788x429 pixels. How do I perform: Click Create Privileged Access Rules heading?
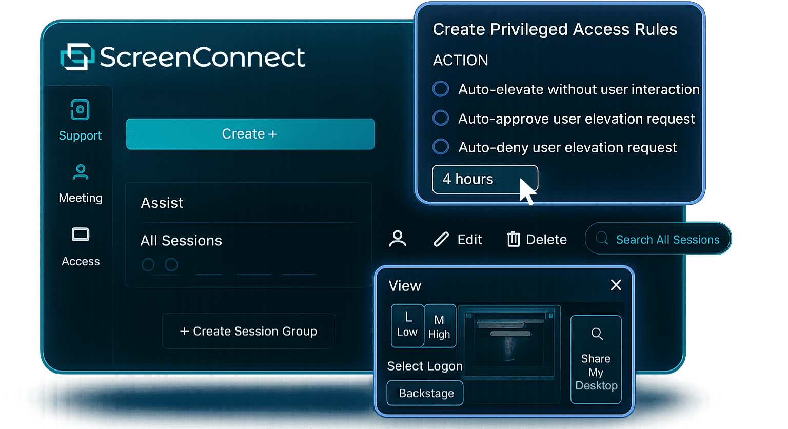click(555, 29)
